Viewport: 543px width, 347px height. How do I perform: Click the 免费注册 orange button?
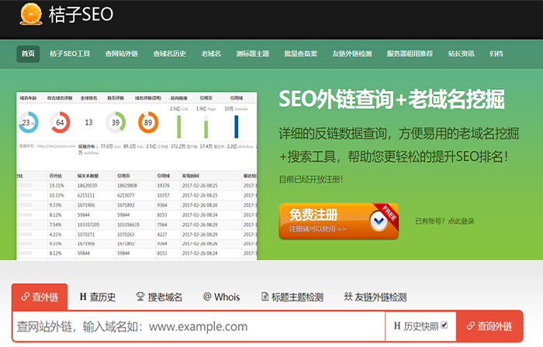pos(339,222)
